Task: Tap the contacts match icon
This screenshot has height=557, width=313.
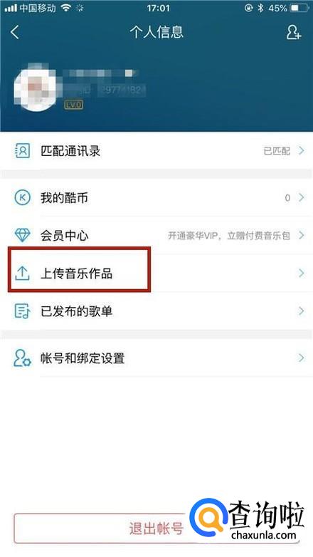Action: pyautogui.click(x=22, y=151)
